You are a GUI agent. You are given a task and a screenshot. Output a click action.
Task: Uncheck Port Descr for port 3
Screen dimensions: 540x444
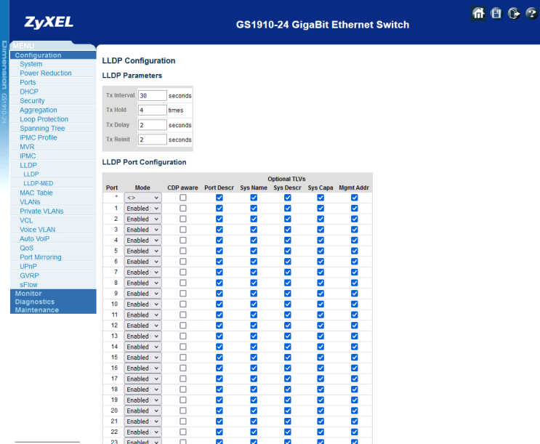coord(219,230)
